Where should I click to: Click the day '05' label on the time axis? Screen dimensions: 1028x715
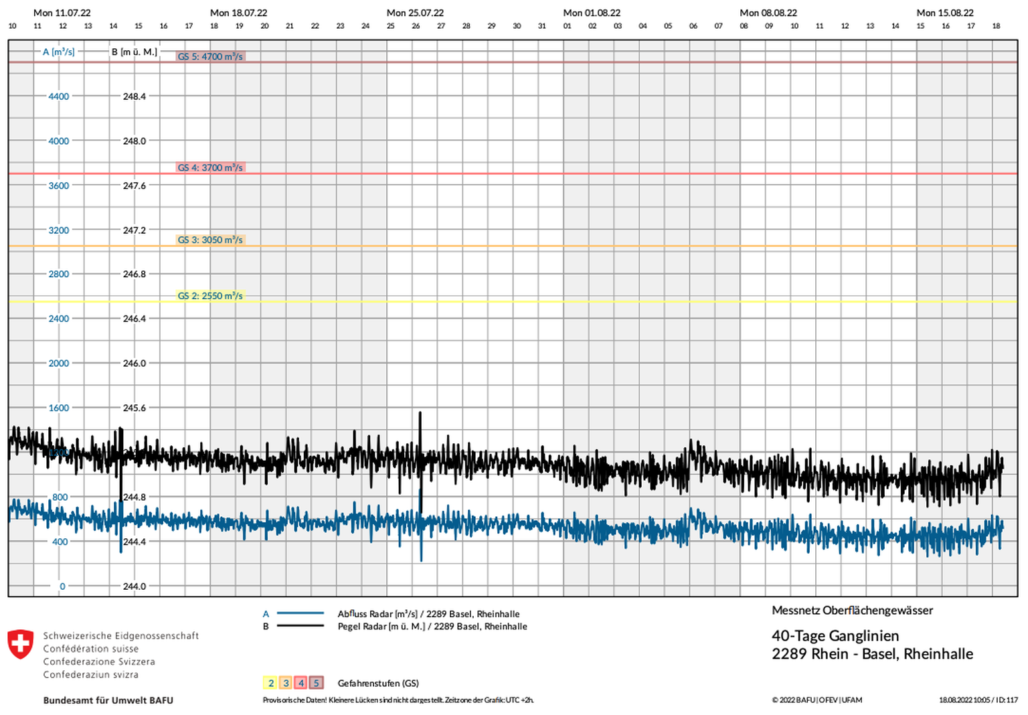point(668,26)
